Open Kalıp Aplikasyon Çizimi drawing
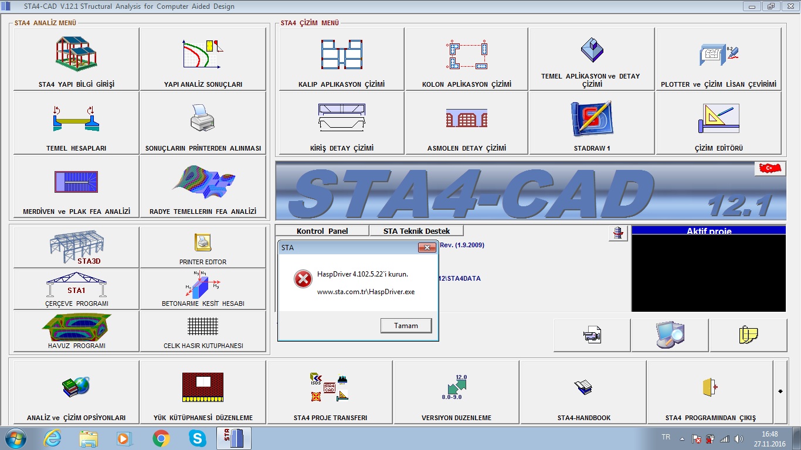This screenshot has width=801, height=450. 341,59
